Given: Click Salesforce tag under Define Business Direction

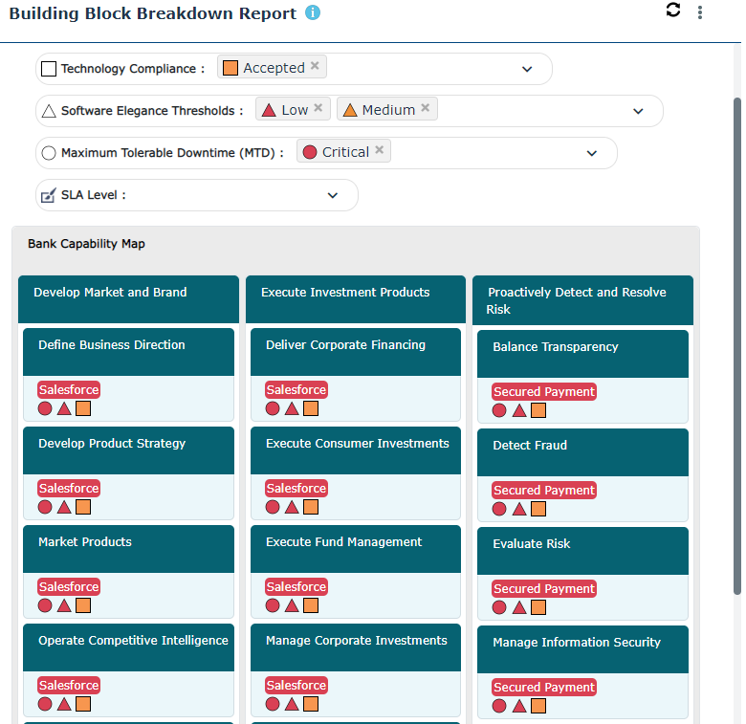Looking at the screenshot, I should point(69,390).
